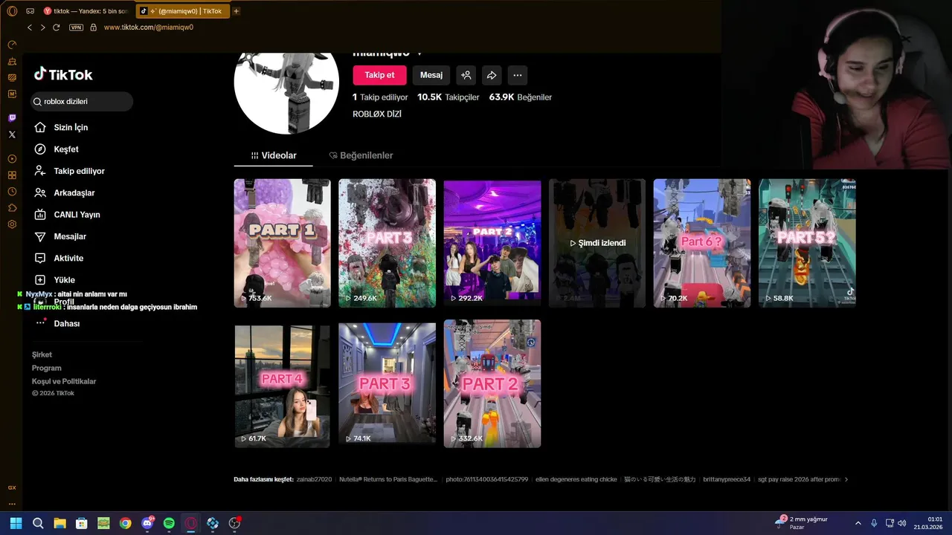Open a new browser tab with plus
Screen dimensions: 952x535
237,11
